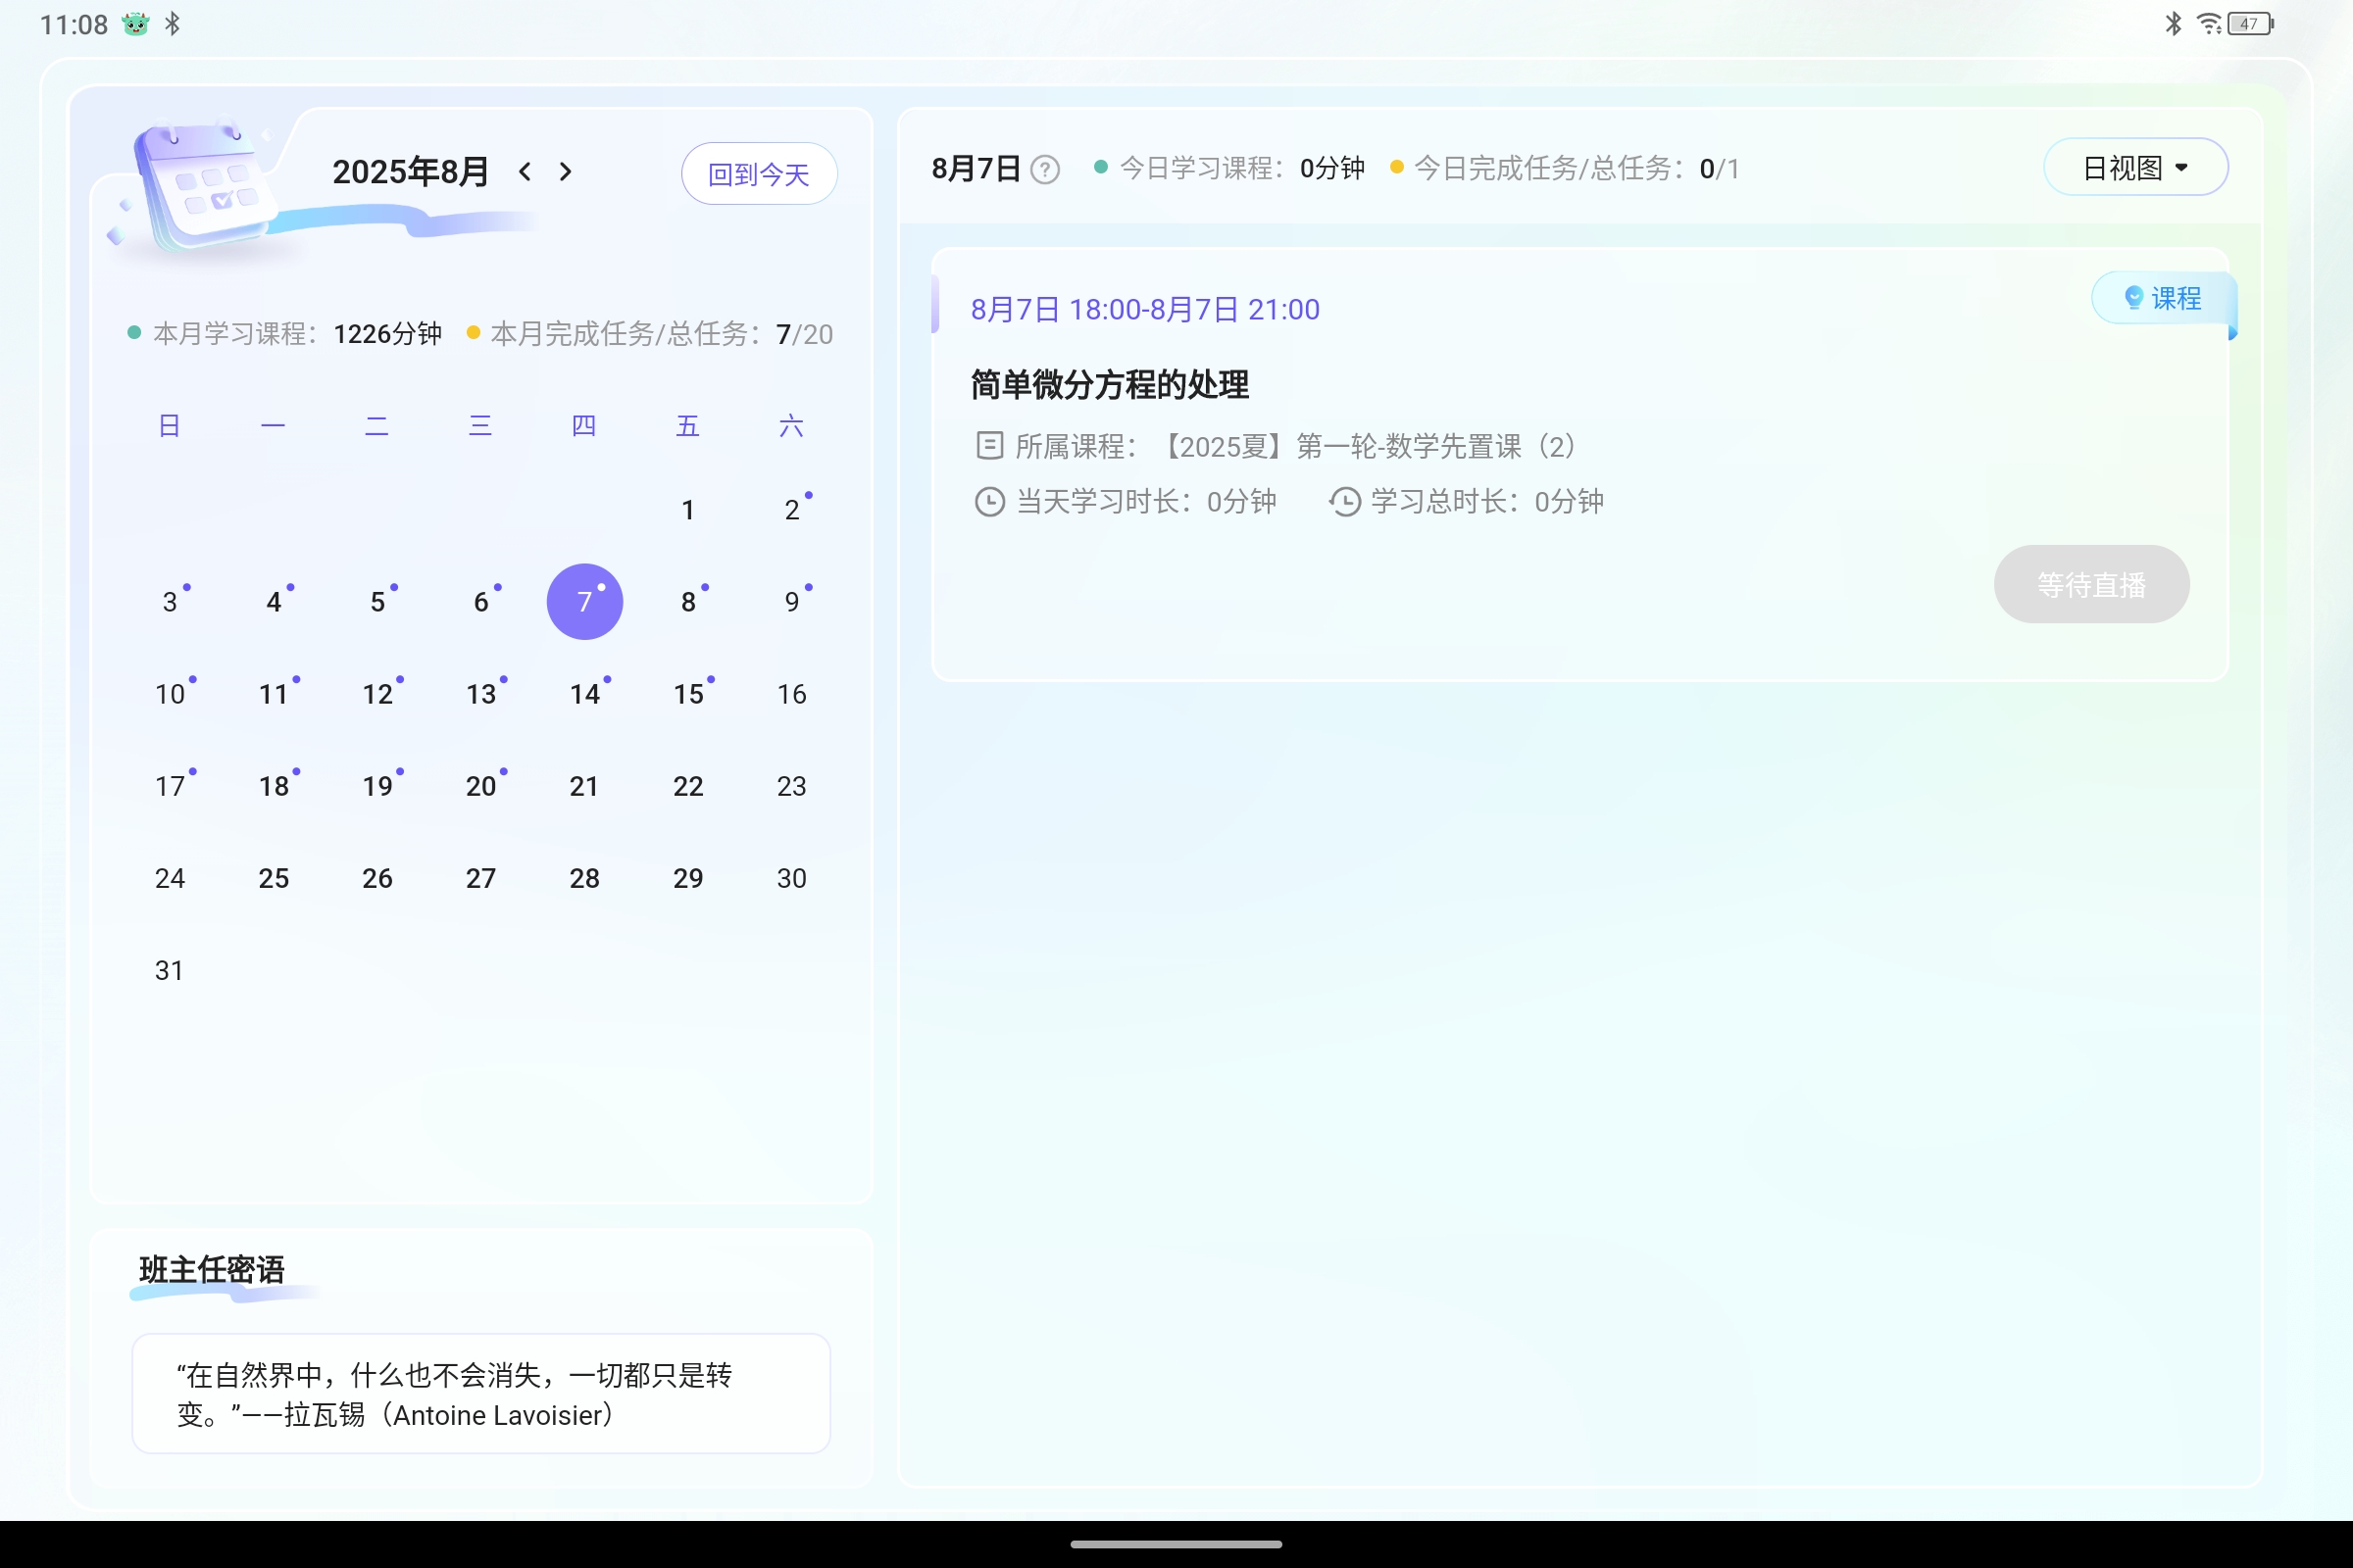Image resolution: width=2353 pixels, height=1568 pixels.
Task: Select August 30 on the calendar
Action: tap(792, 878)
